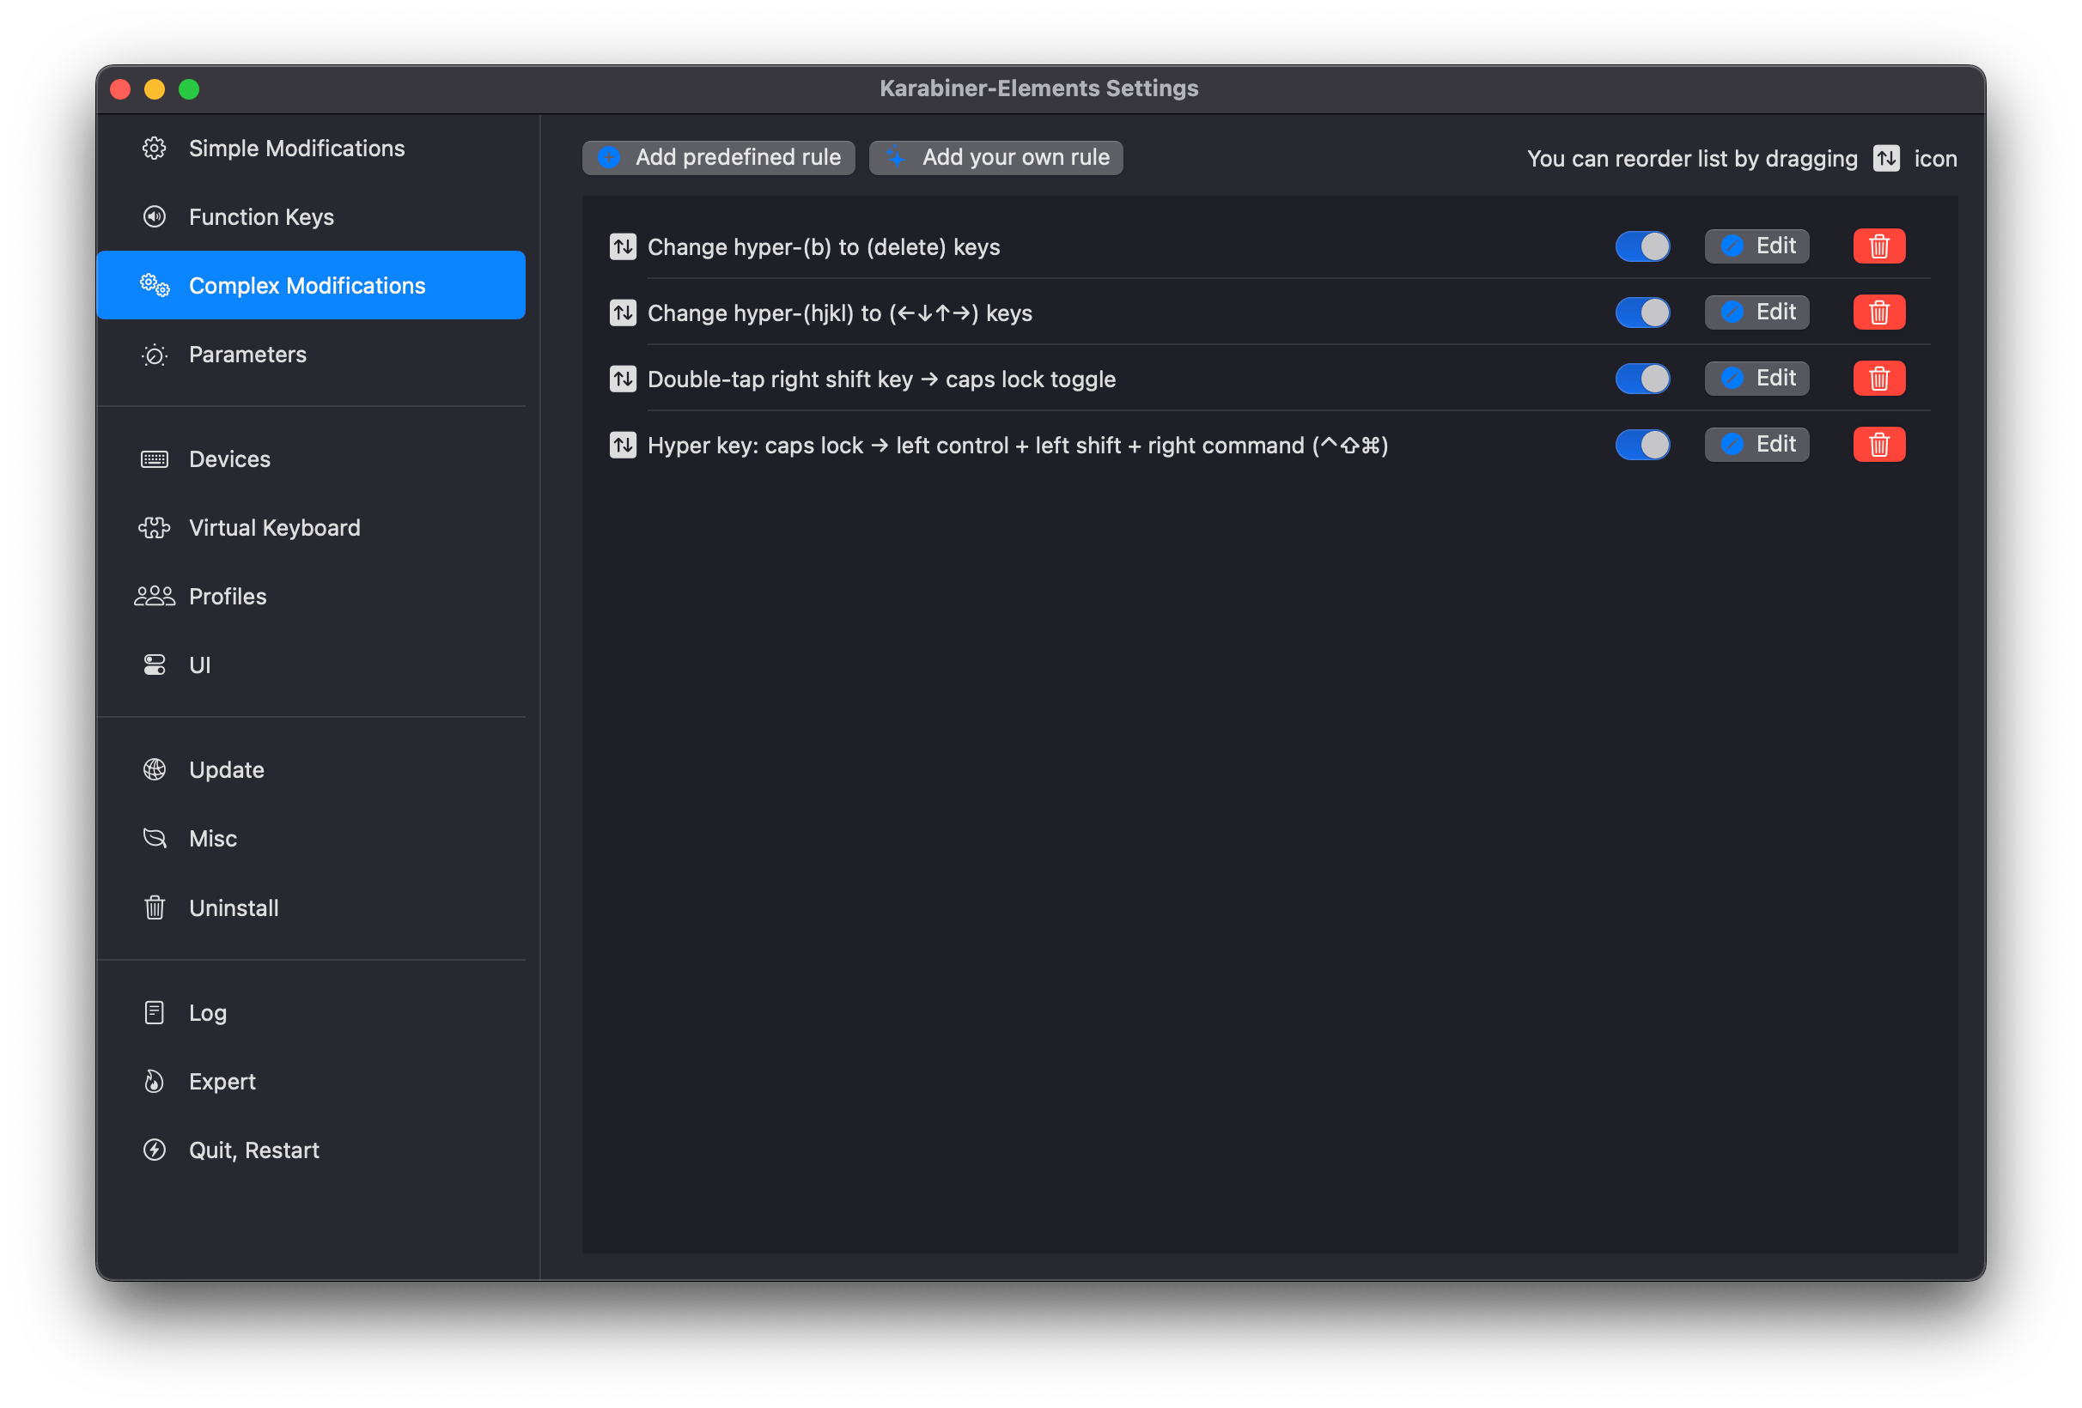Select the Misc sidebar label
2082x1408 pixels.
(x=213, y=840)
